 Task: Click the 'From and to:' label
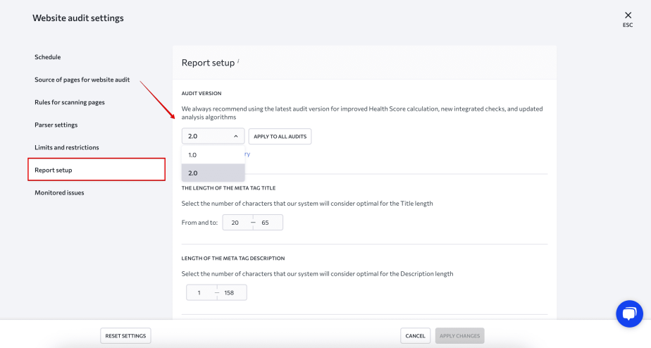click(199, 223)
